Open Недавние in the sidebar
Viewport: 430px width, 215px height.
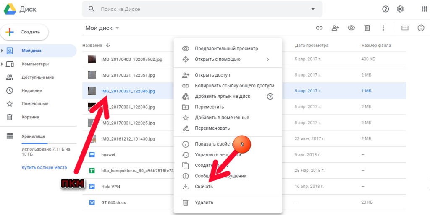coord(32,90)
